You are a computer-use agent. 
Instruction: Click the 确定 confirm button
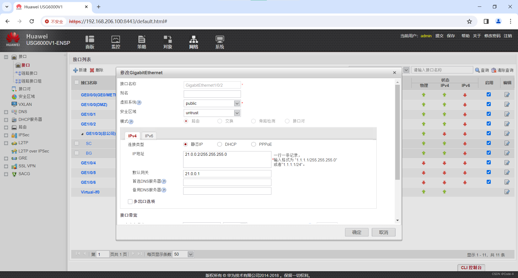tap(357, 232)
